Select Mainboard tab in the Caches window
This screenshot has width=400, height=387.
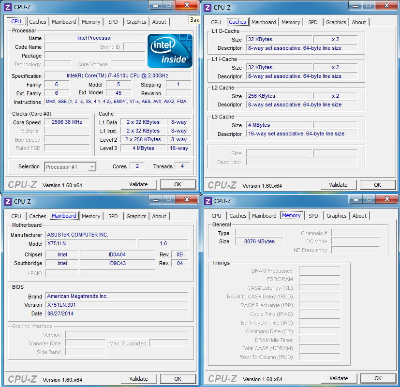[x=264, y=22]
